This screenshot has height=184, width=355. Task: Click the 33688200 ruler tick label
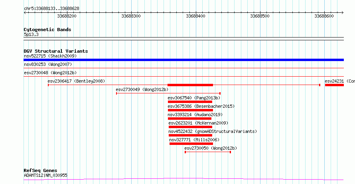67,16
